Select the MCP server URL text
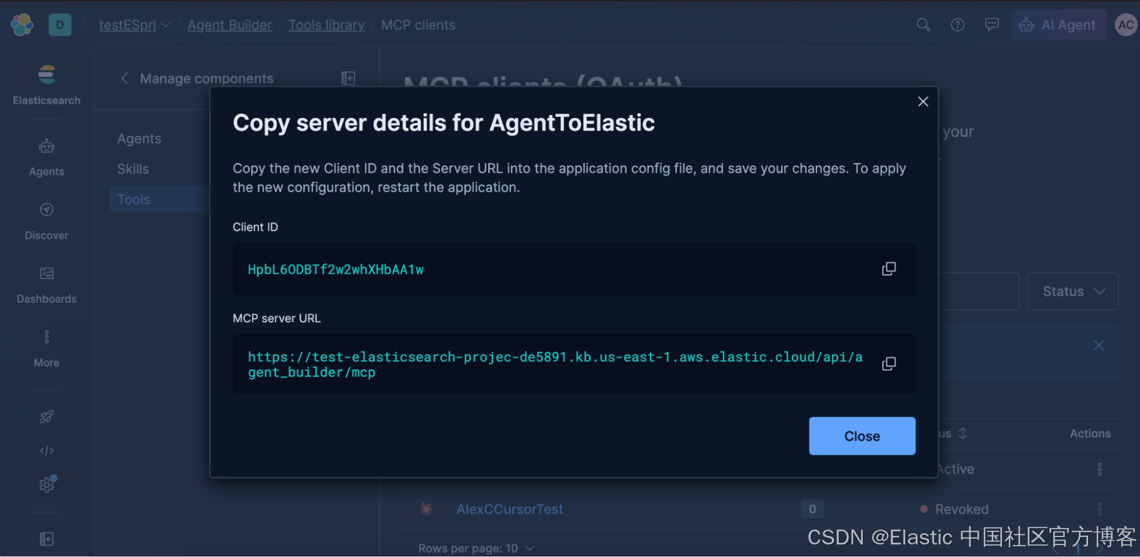Image resolution: width=1140 pixels, height=557 pixels. click(x=555, y=364)
